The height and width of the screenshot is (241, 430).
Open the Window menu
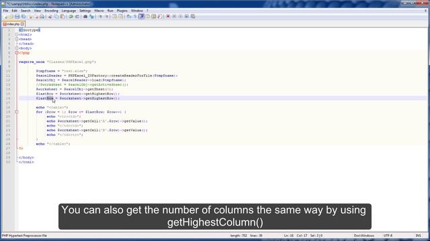pyautogui.click(x=137, y=11)
